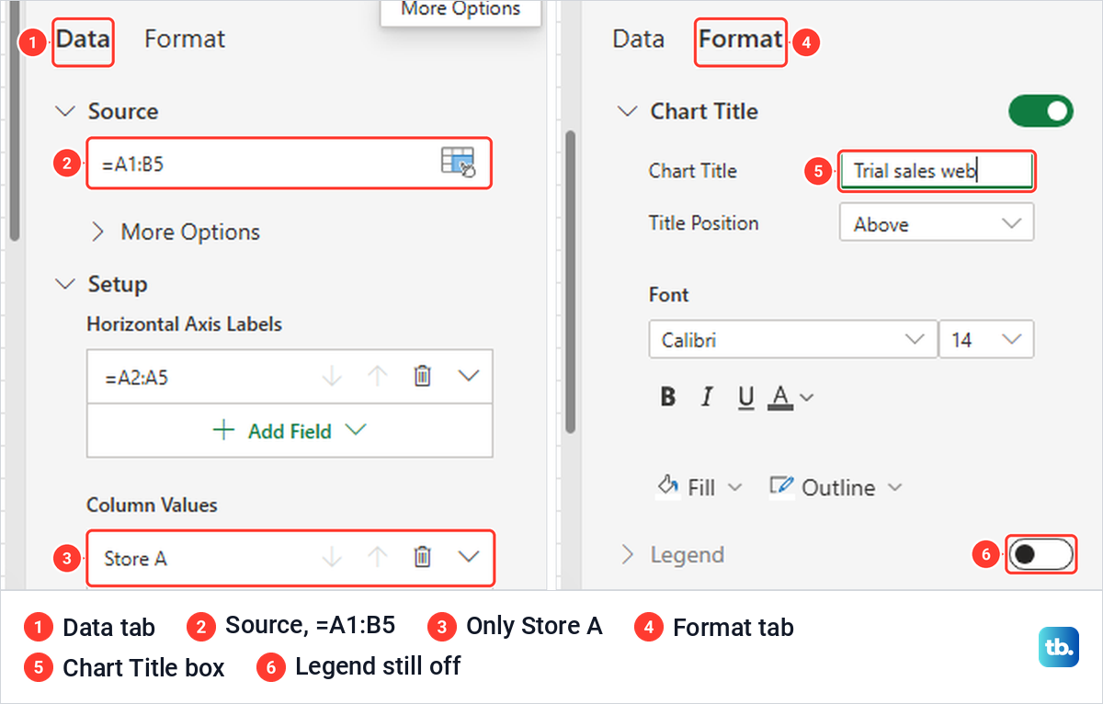Switch to Format tab in left pane
This screenshot has width=1103, height=704.
(x=185, y=39)
